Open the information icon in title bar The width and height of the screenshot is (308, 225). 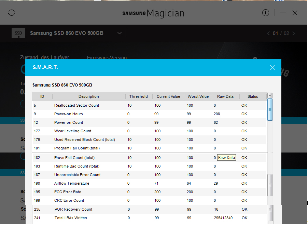(x=266, y=13)
